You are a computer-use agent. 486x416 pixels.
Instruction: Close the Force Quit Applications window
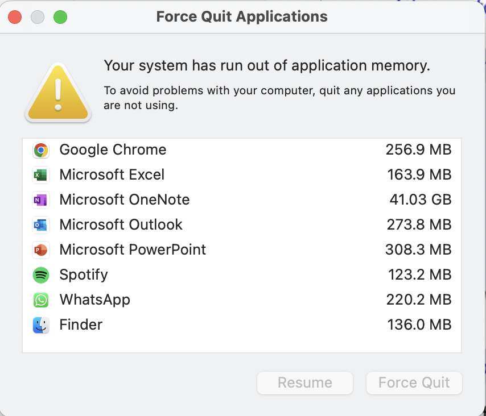pos(15,17)
